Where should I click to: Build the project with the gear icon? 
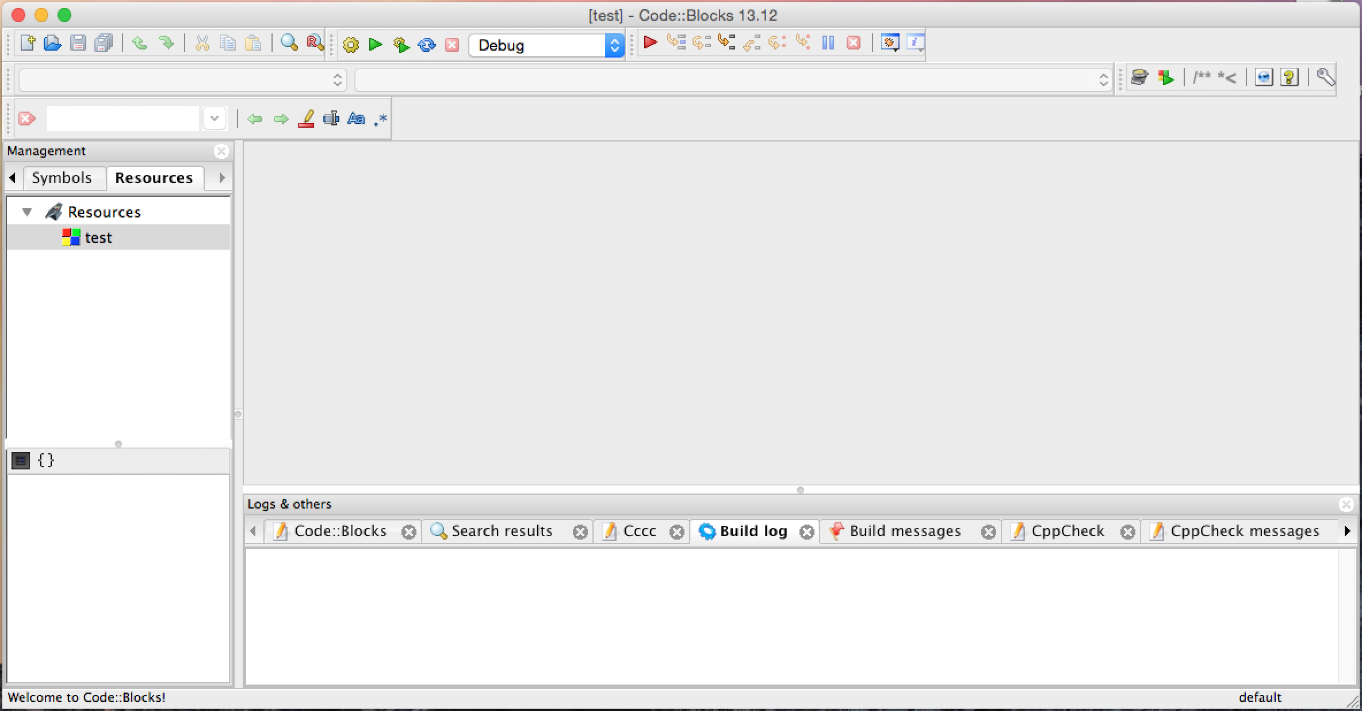tap(350, 45)
